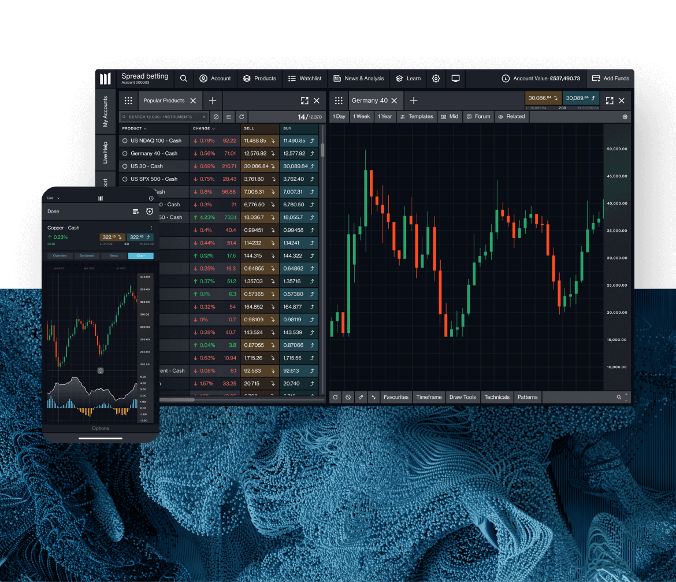Sort by PRODUCT column dropdown
This screenshot has height=582, width=676.
[x=135, y=128]
